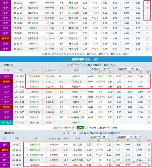The width and height of the screenshot is (152, 168).
Task: Click 霍芬海姆 in the 25-11-08 RB莱比锡 row
Action: point(35,165)
